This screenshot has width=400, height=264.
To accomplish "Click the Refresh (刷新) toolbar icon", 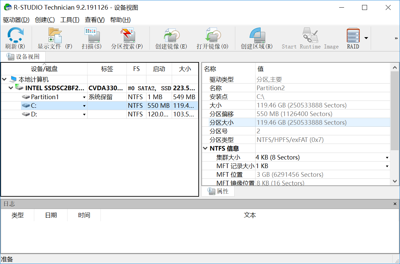I will point(15,35).
